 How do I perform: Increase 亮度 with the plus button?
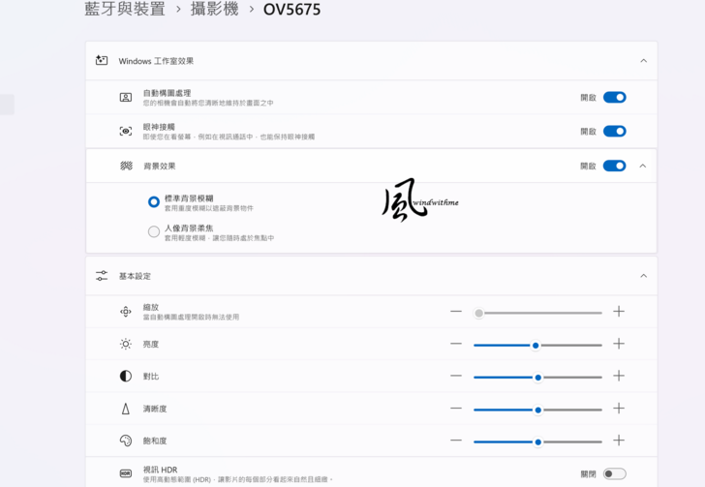(619, 344)
